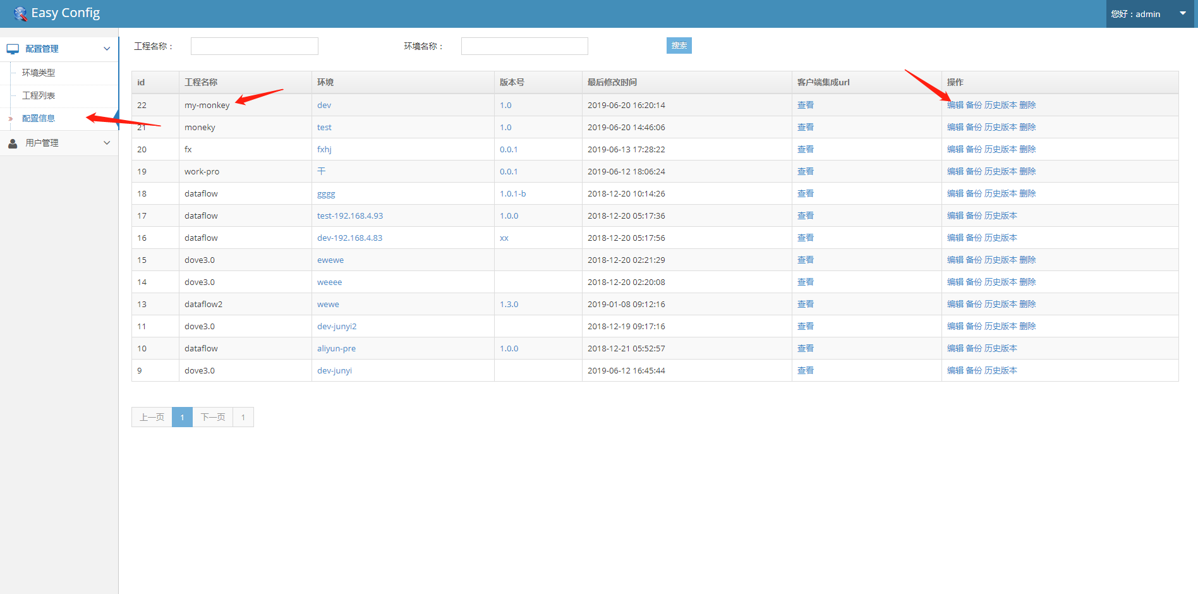Collapse the 配置管理 sidebar section
1198x594 pixels.
tap(106, 48)
